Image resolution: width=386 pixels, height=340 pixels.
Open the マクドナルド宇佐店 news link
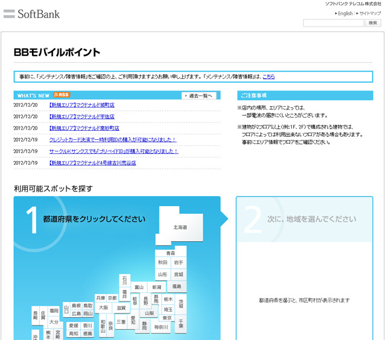82,116
